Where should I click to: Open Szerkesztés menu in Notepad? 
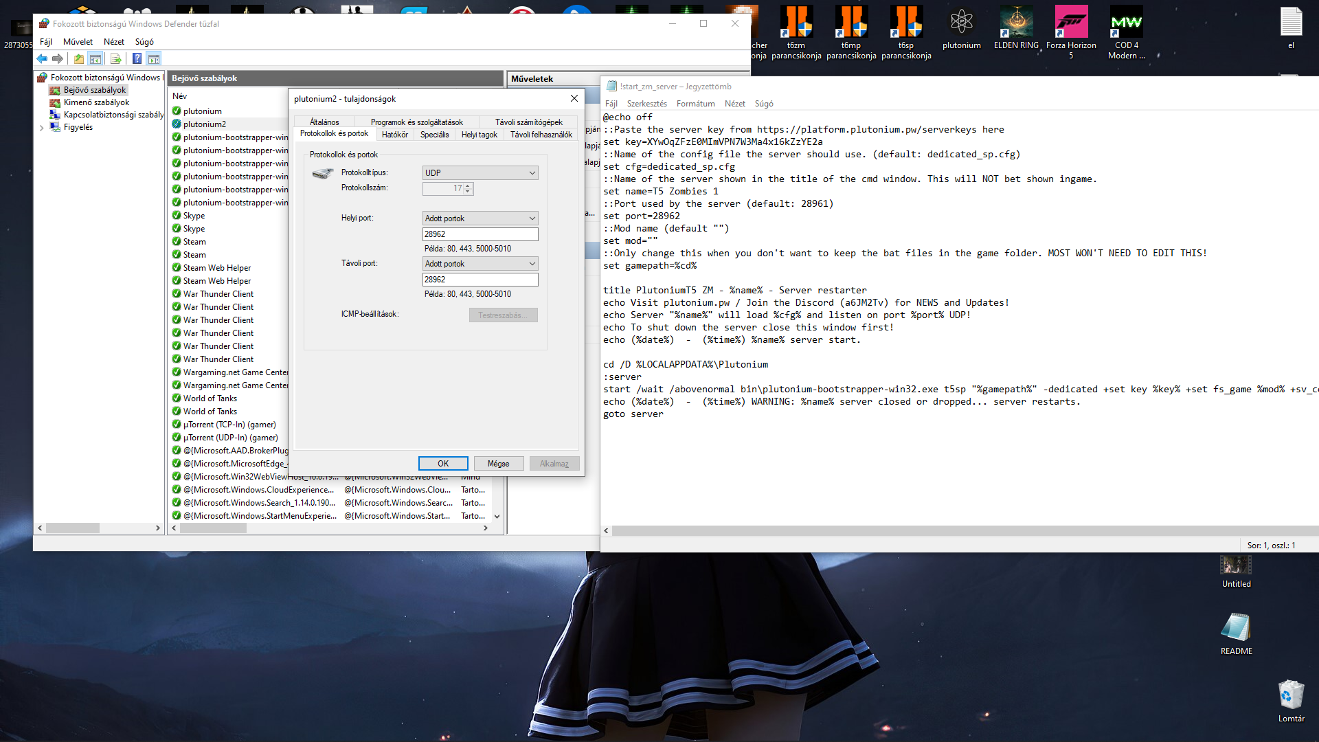point(647,104)
